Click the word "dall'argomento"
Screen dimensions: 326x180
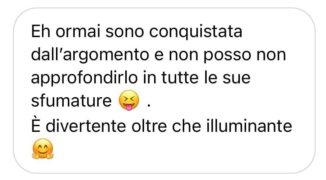coord(90,55)
